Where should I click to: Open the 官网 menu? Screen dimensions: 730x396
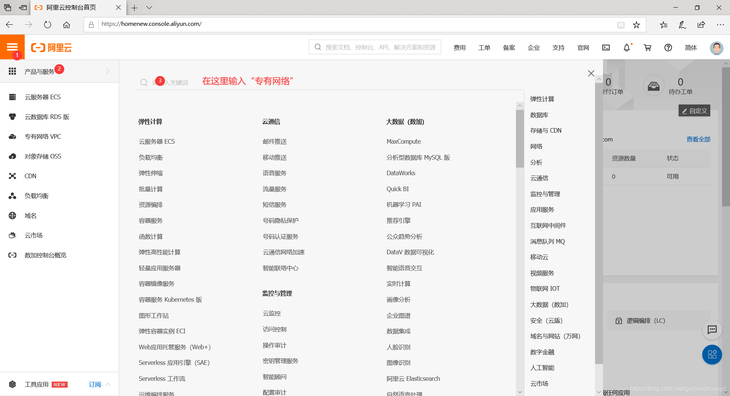coord(583,48)
